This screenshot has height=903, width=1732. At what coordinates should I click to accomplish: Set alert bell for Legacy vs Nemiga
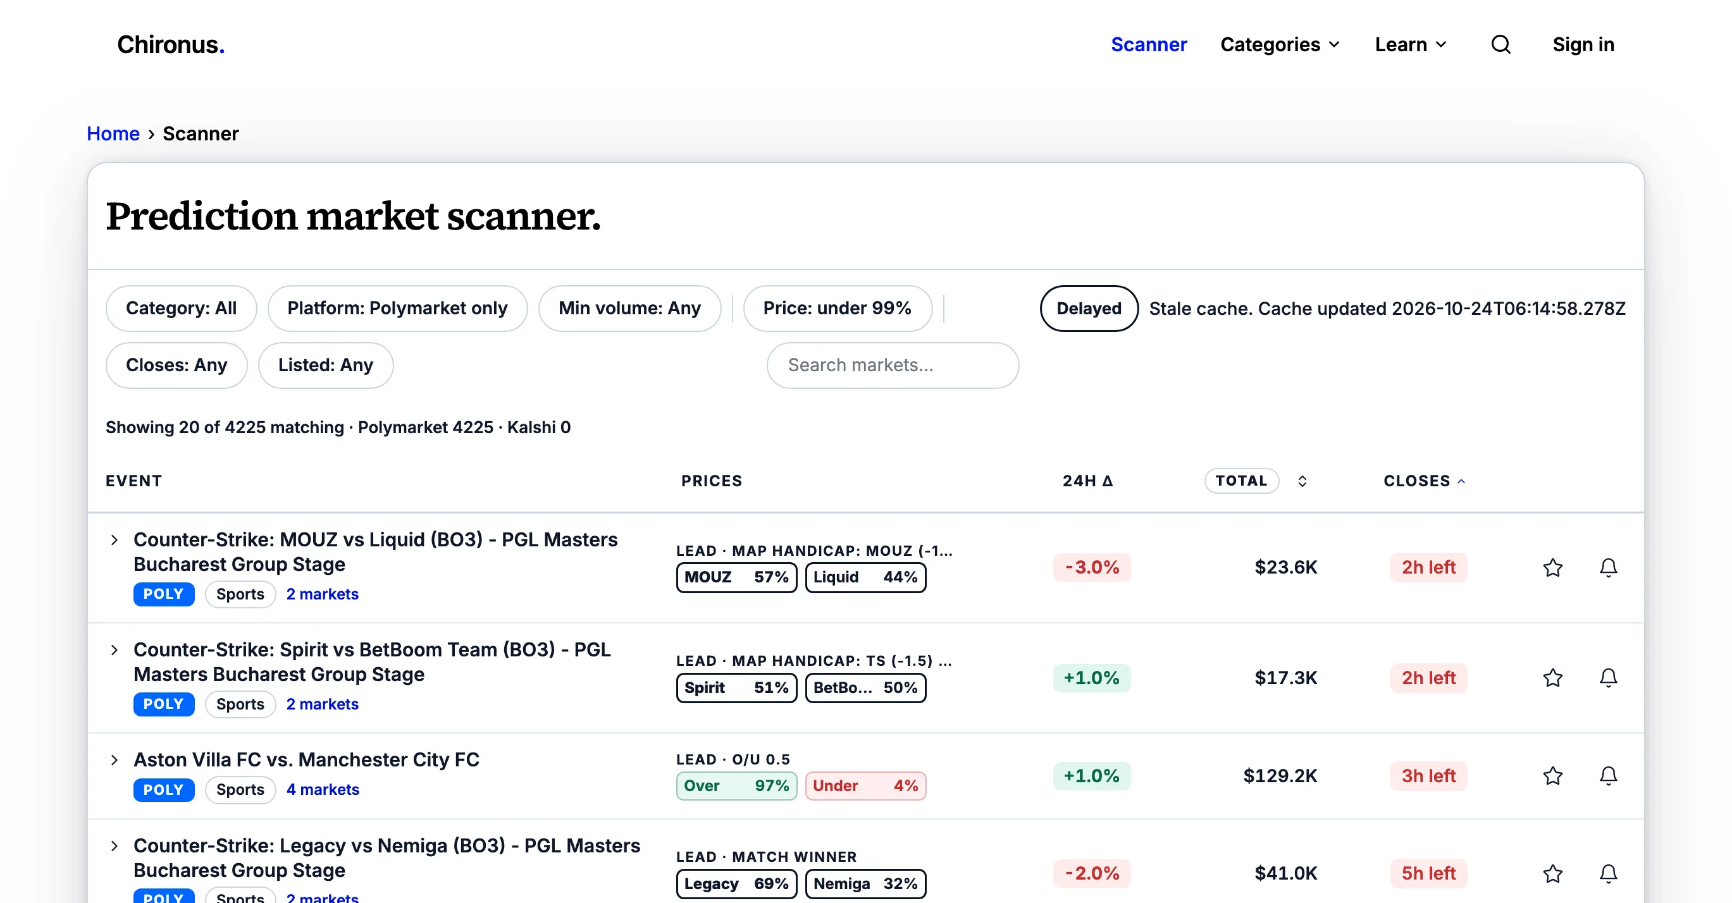[1608, 873]
